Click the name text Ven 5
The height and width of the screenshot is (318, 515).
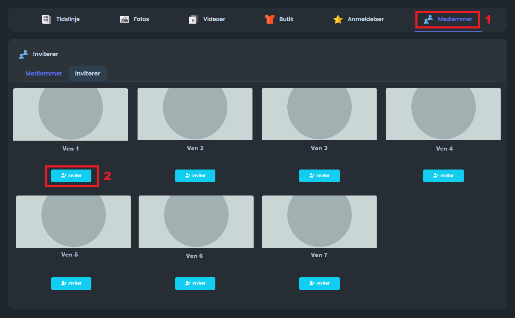coord(69,254)
